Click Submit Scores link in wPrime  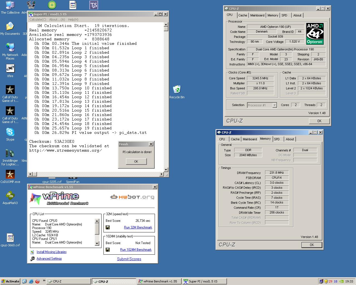[x=129, y=259]
